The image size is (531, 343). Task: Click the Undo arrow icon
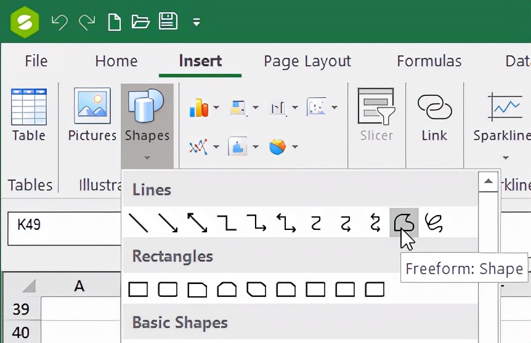point(60,22)
